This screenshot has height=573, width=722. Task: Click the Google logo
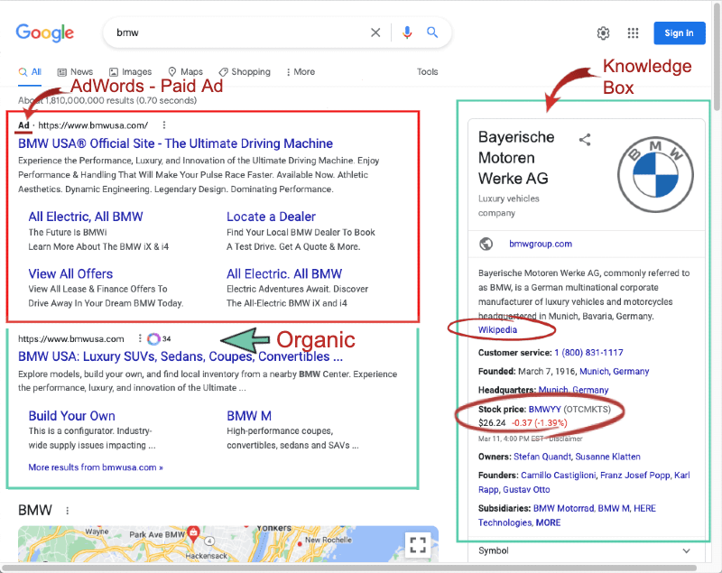click(x=44, y=32)
